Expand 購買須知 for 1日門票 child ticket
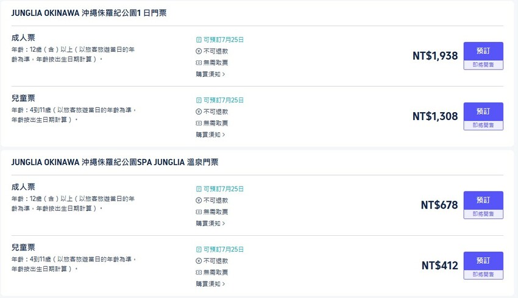518x298 pixels. pyautogui.click(x=210, y=135)
